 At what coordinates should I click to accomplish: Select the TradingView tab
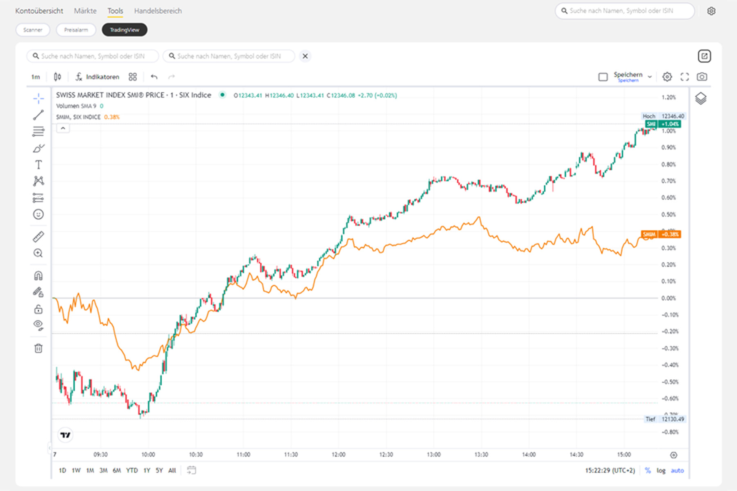tap(124, 30)
